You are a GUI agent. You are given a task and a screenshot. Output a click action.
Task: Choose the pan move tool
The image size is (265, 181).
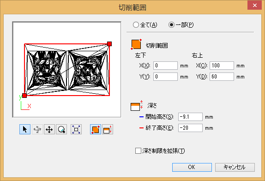[49, 129]
